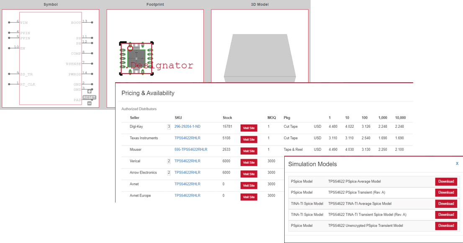The width and height of the screenshot is (463, 243).
Task: Reset the symbol view
Action: [x=89, y=97]
